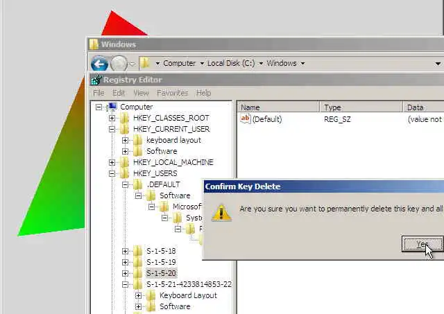Open the Help menu
The width and height of the screenshot is (444, 314).
203,93
